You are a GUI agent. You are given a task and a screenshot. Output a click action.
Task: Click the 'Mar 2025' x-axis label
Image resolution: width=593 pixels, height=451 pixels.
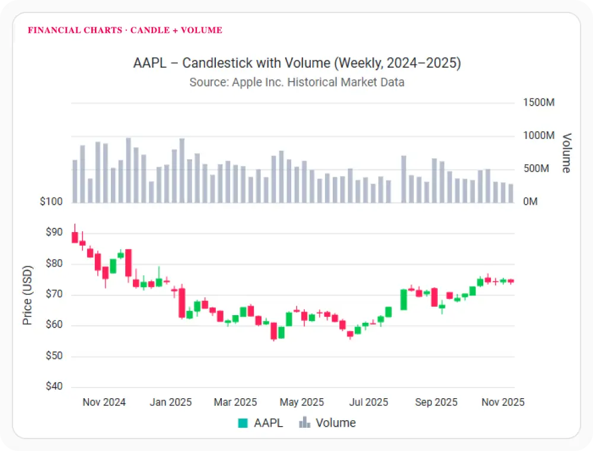(x=235, y=402)
